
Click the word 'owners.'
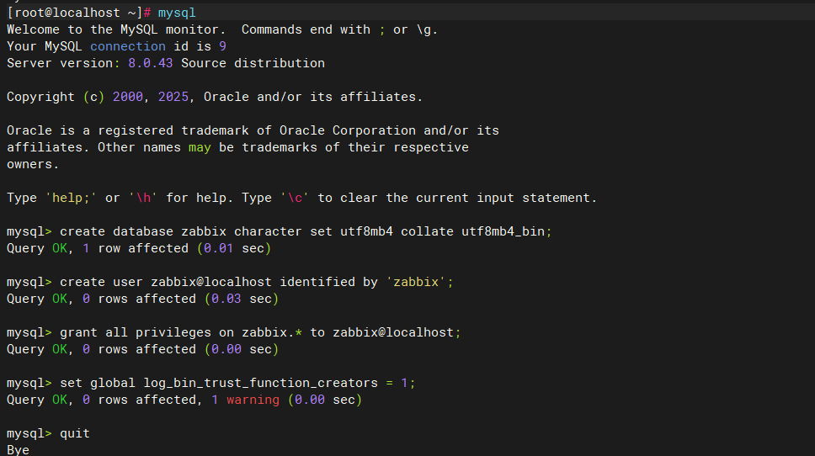click(33, 164)
